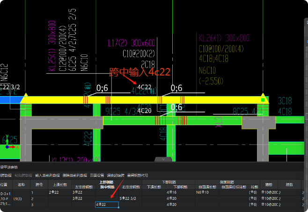Click the white 4C22 in-place label on the beam

tap(144, 87)
